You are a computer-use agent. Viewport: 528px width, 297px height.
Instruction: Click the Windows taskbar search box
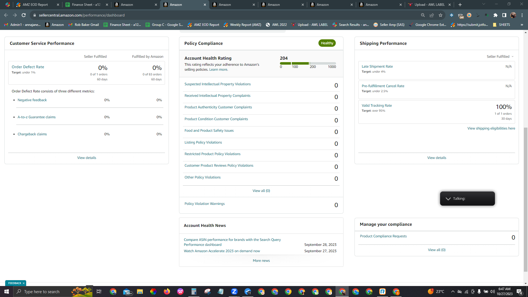[x=53, y=291]
